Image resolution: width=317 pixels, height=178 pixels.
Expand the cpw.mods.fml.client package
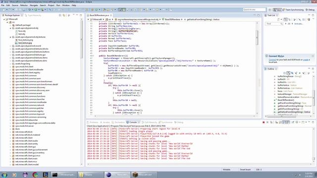click(10, 67)
